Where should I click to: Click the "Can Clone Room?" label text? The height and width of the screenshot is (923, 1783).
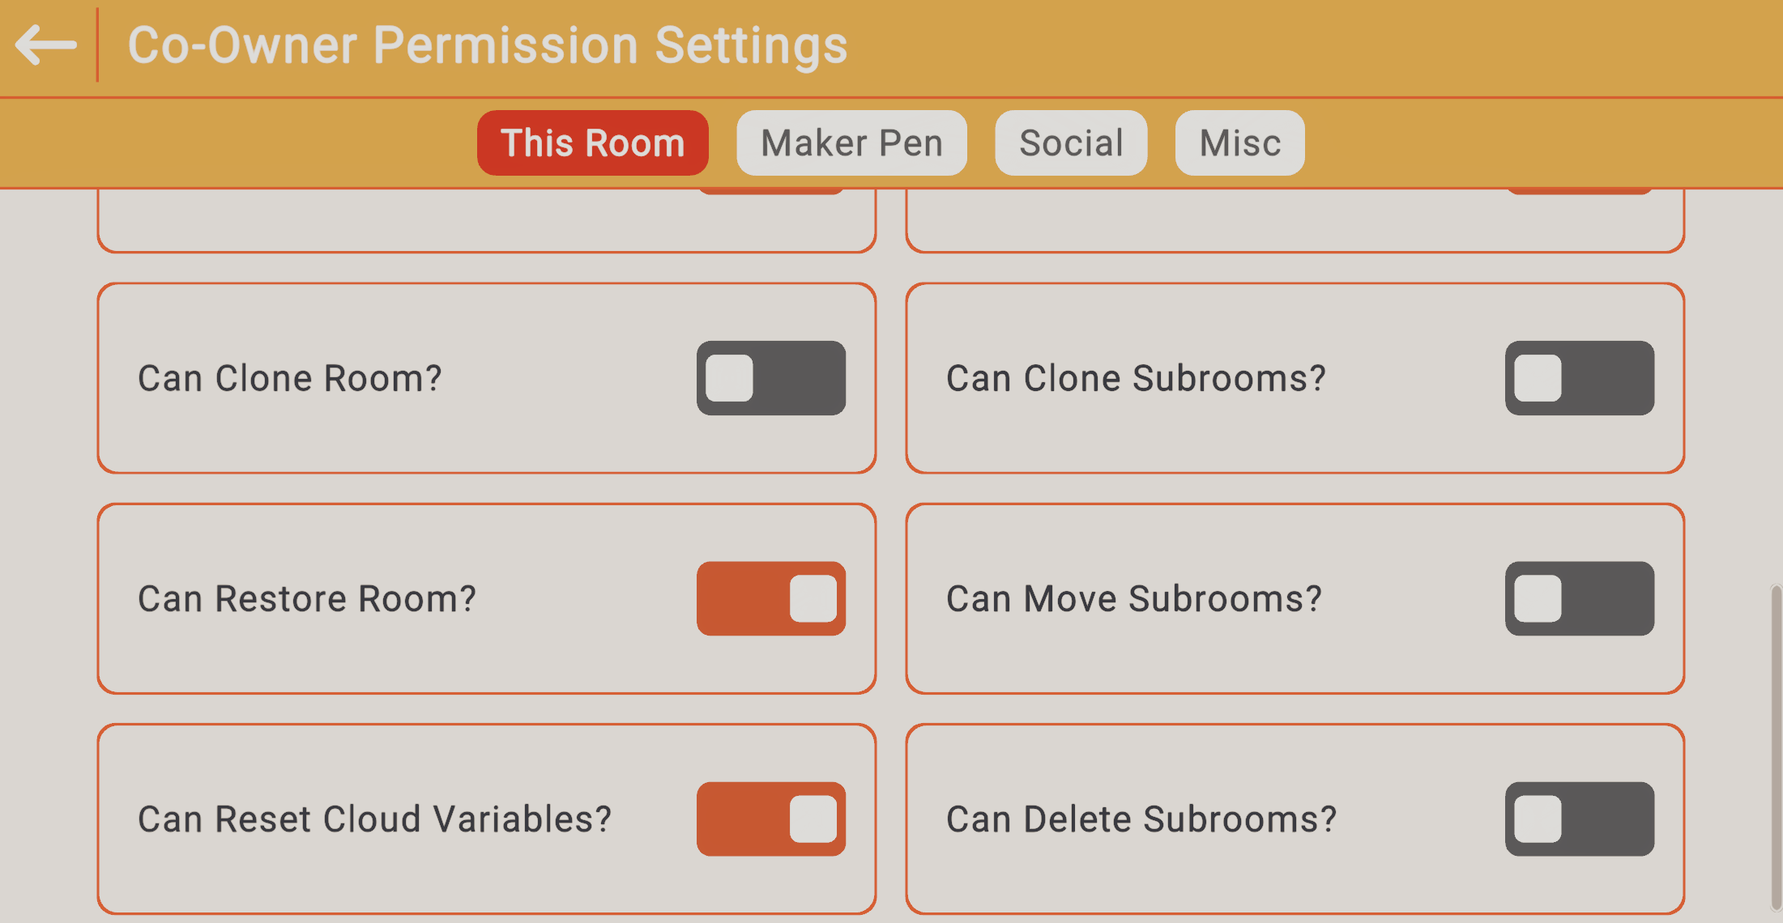click(x=289, y=379)
